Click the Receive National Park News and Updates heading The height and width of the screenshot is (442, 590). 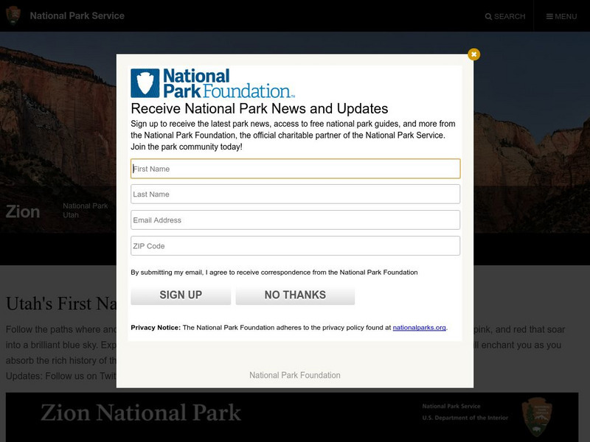click(x=260, y=108)
